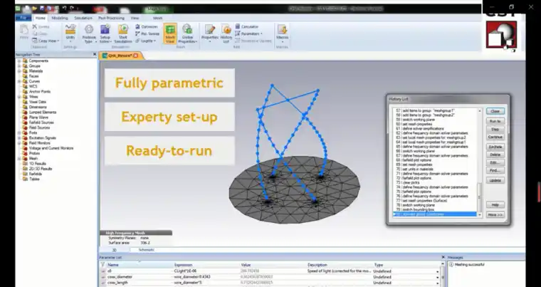The height and width of the screenshot is (287, 541).
Task: Click Continue in History List dialog
Action: [x=495, y=137]
